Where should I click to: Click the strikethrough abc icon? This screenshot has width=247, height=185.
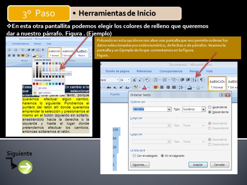point(109,87)
